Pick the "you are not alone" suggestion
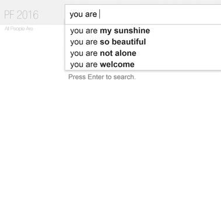 [143, 53]
